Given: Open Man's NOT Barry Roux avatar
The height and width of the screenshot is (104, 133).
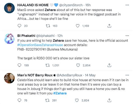Looking at the screenshot, I should (9, 78).
